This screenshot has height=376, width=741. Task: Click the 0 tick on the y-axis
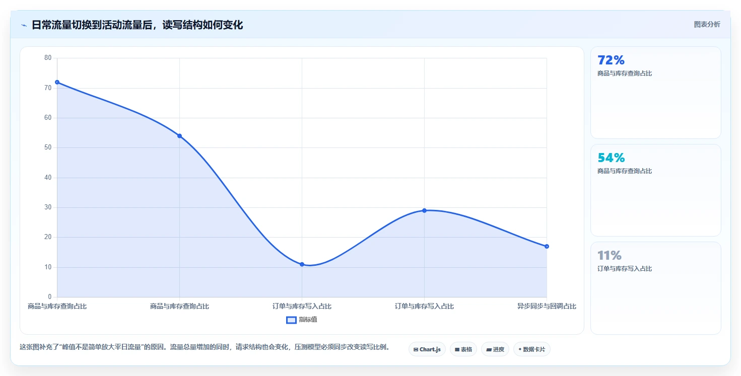tap(50, 297)
